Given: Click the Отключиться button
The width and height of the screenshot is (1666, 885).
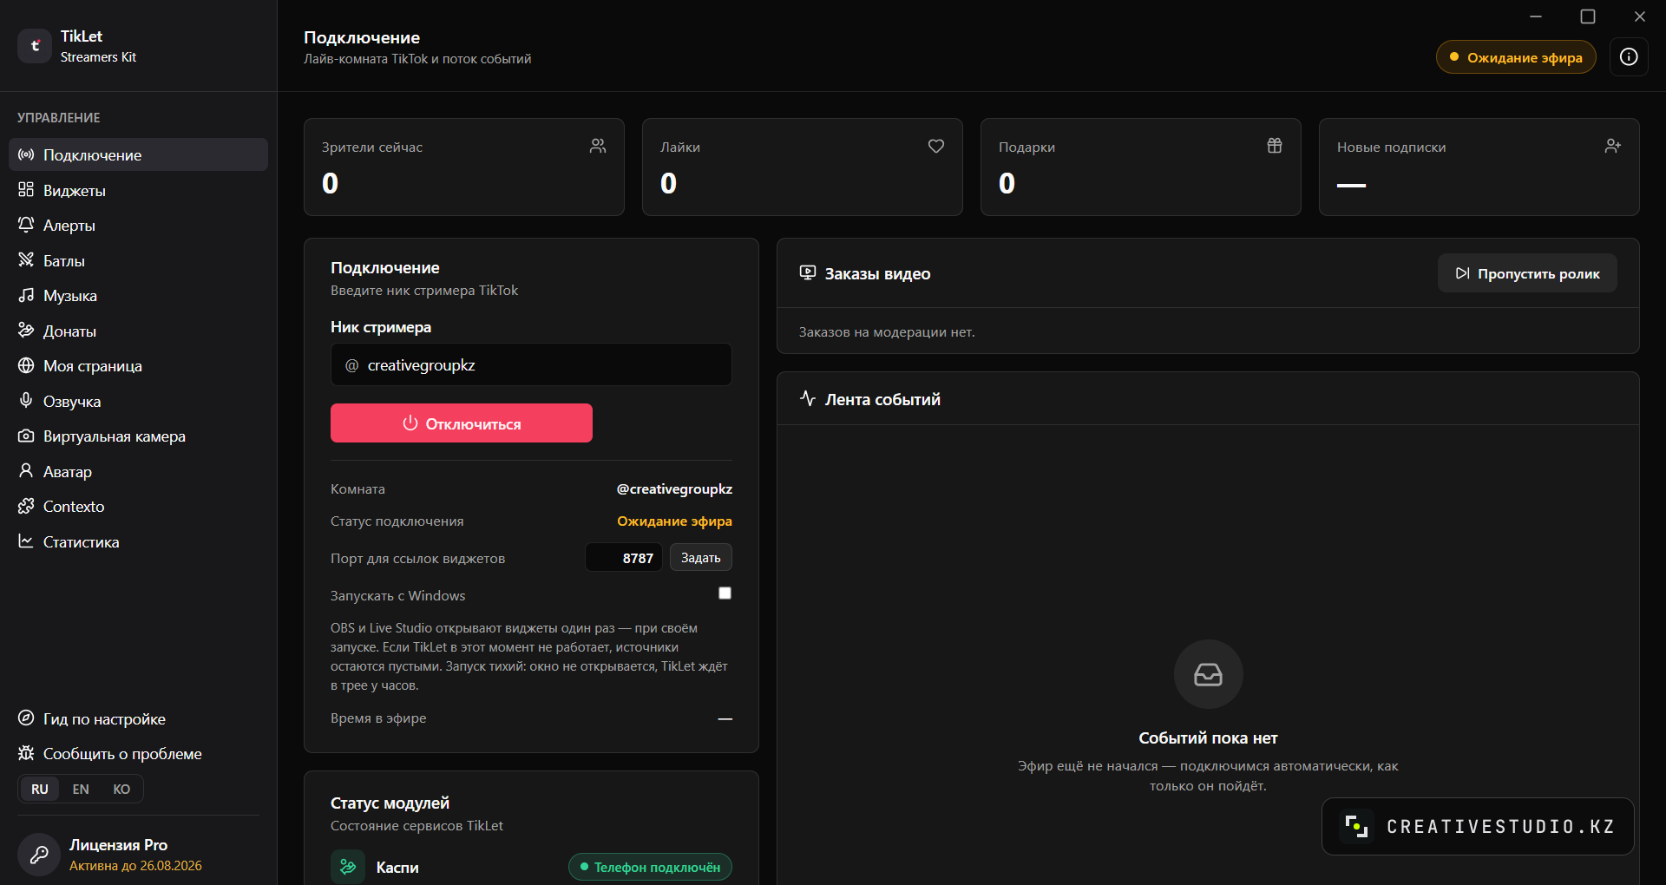Looking at the screenshot, I should [x=462, y=423].
